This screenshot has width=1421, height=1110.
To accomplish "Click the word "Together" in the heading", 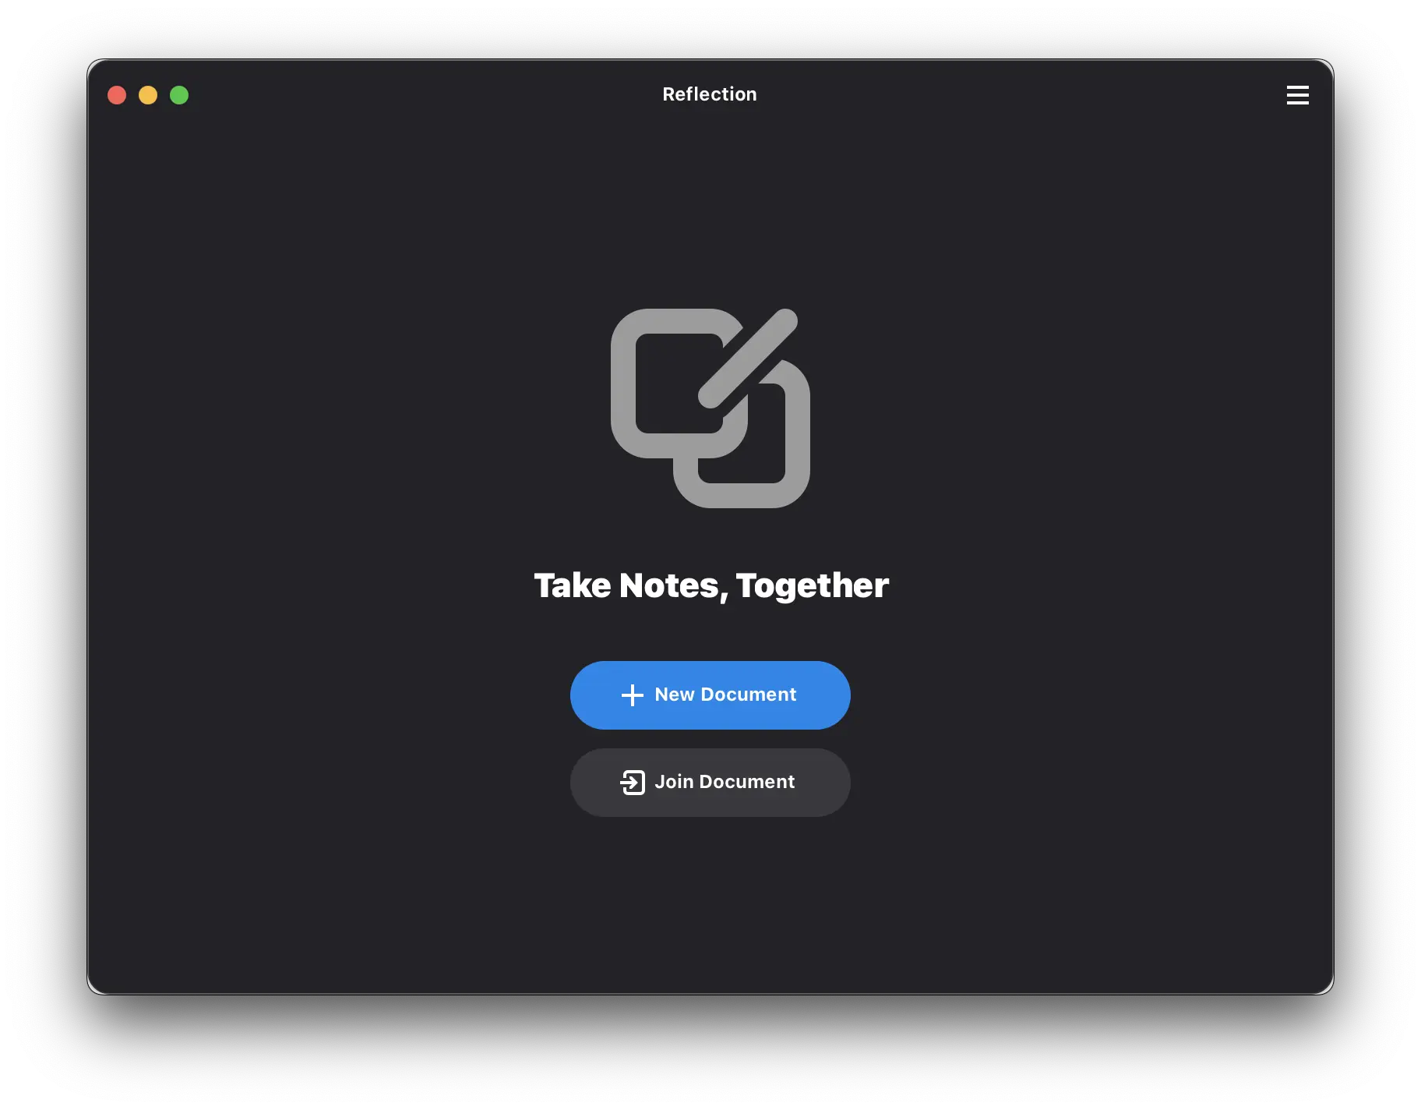I will tap(812, 585).
